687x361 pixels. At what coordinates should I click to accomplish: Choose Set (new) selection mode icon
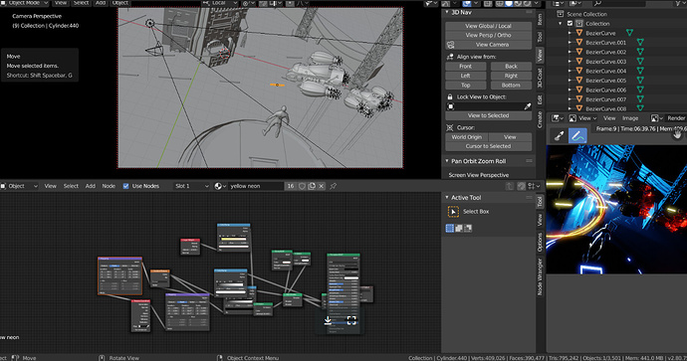pos(449,228)
